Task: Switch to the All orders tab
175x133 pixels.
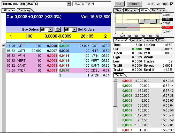Action: click(9, 10)
